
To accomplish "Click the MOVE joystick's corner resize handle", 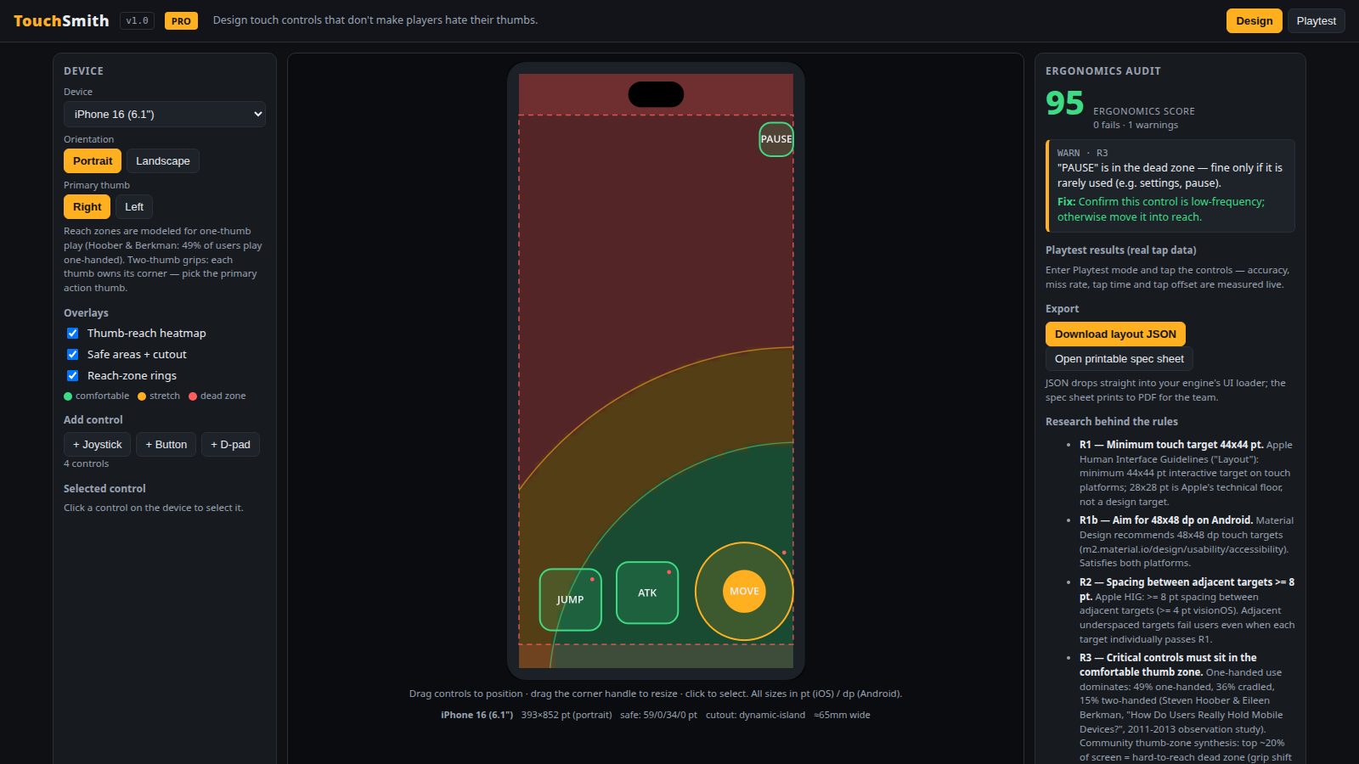I will click(x=784, y=553).
